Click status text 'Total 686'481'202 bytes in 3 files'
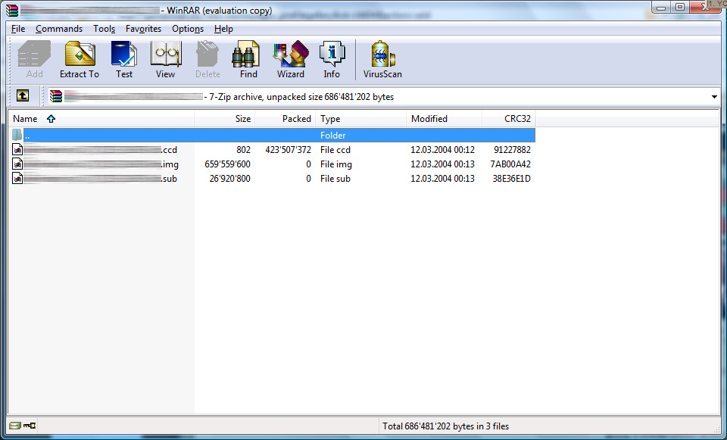 tap(445, 426)
